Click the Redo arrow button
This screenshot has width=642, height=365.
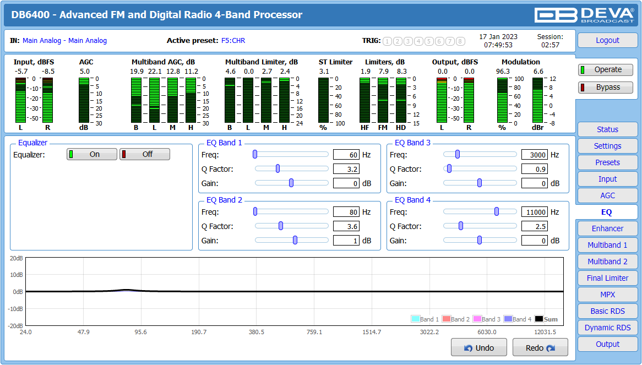540,347
